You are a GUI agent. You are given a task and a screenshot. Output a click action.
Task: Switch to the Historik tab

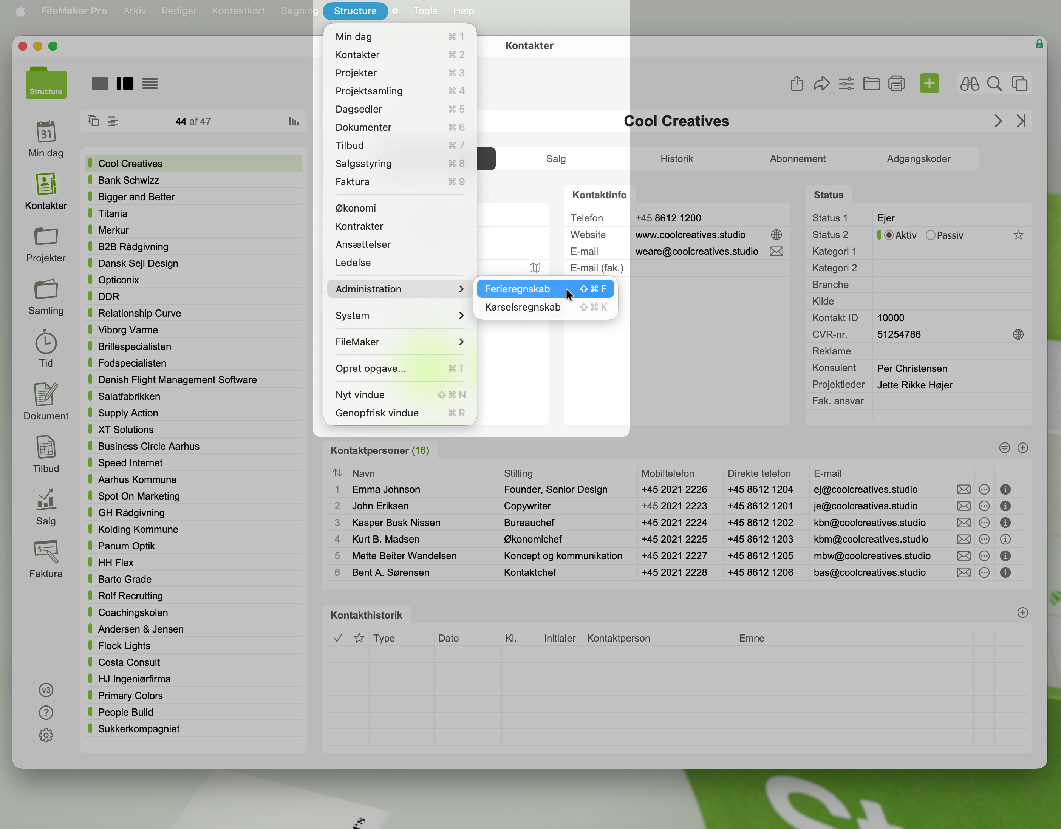point(676,159)
